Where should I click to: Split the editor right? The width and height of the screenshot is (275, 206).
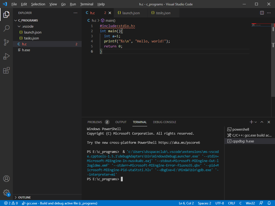262,13
